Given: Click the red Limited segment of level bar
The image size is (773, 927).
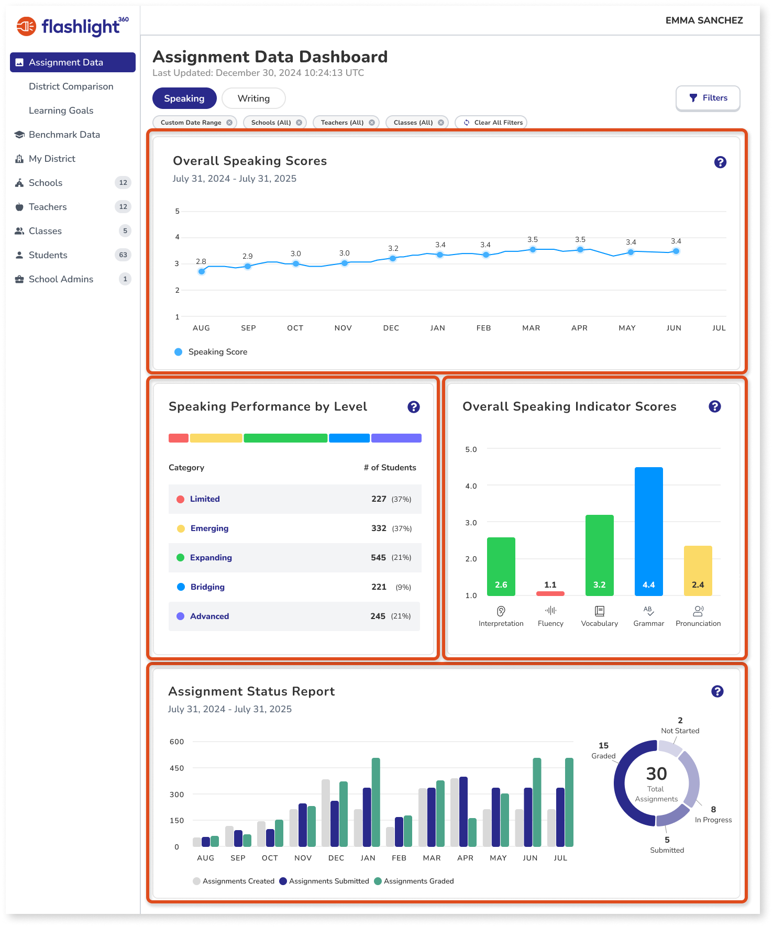Looking at the screenshot, I should (x=179, y=438).
